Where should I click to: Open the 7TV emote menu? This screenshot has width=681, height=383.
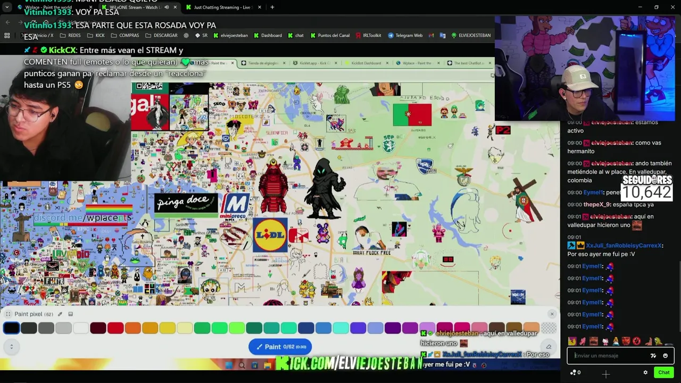pyautogui.click(x=653, y=356)
